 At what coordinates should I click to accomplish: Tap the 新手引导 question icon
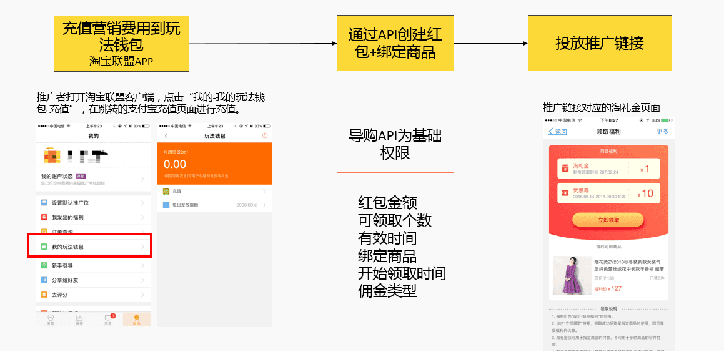(x=44, y=265)
